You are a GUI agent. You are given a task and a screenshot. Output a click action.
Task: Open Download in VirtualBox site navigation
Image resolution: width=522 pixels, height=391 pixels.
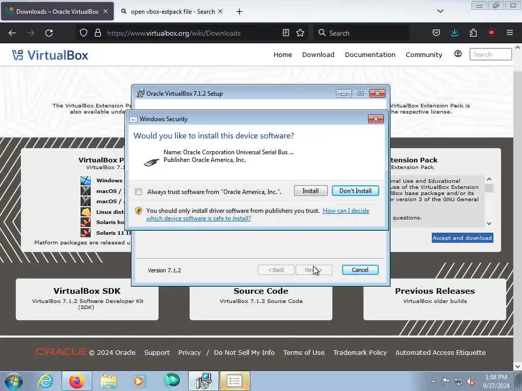(x=318, y=54)
